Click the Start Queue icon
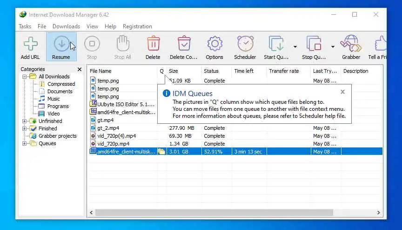This screenshot has width=402, height=230. 276,44
